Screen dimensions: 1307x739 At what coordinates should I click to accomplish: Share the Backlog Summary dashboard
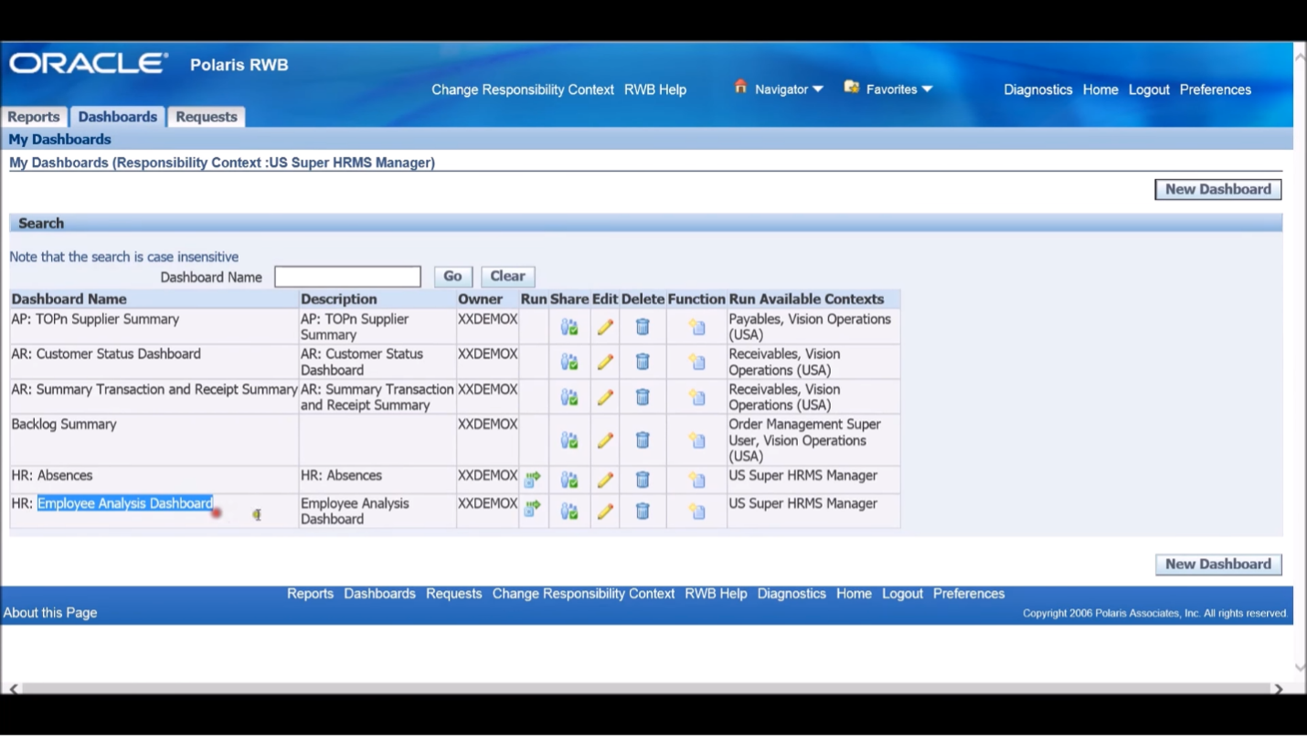pyautogui.click(x=569, y=440)
